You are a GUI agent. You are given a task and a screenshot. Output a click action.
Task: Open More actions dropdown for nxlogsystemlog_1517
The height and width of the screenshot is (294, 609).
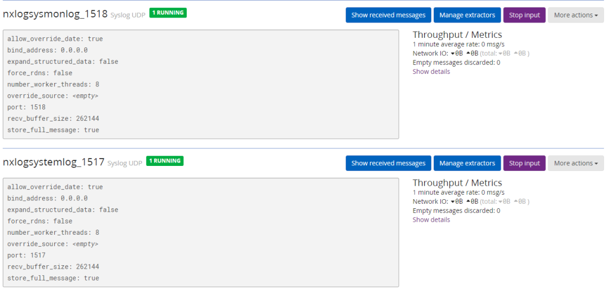tap(575, 163)
